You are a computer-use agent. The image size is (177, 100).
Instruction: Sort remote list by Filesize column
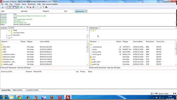(x=119, y=42)
